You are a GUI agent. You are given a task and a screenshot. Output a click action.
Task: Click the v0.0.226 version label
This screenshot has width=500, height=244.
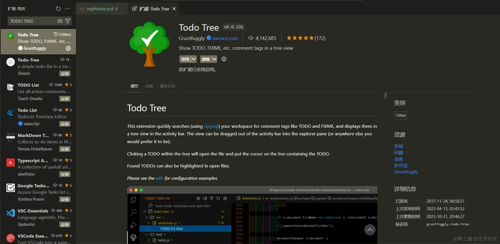233,27
